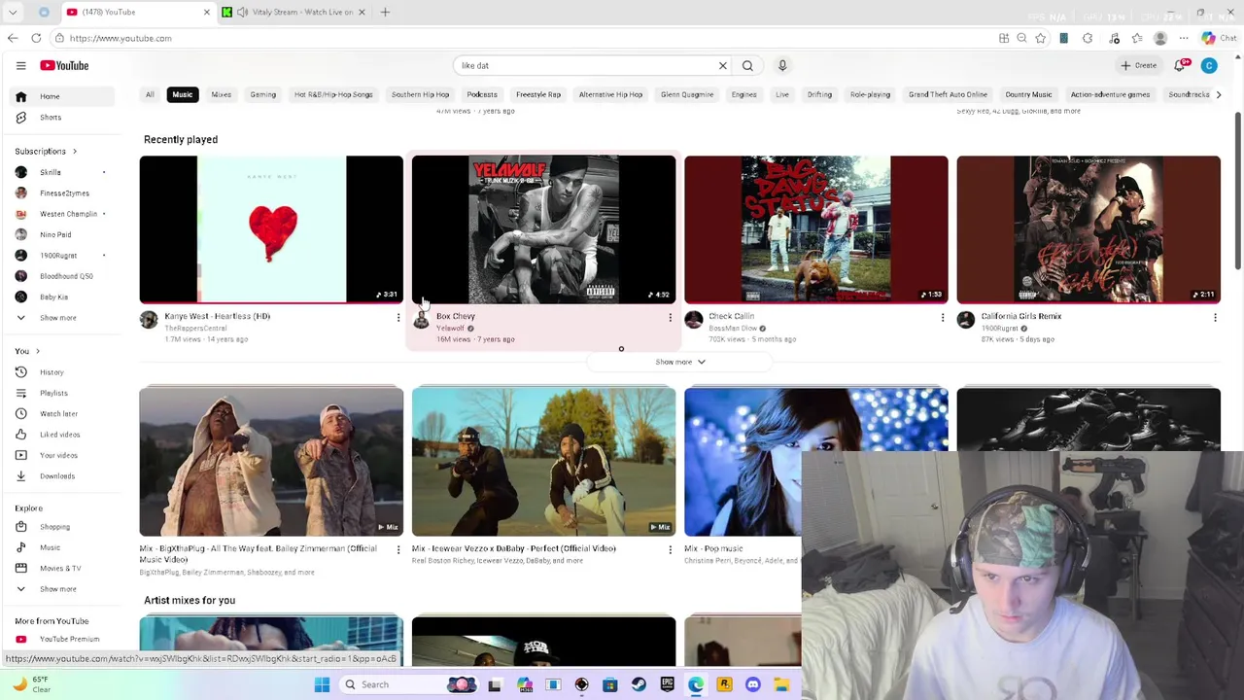Open more options for California Girls Remix

click(x=1214, y=317)
